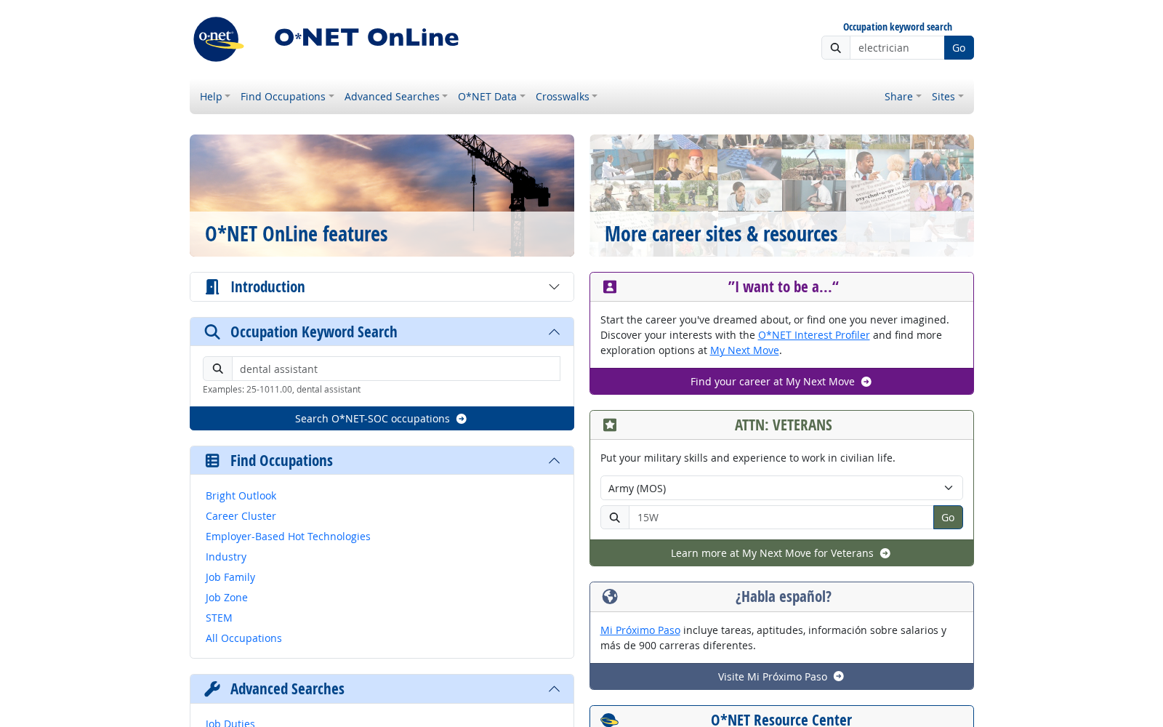Screen dimensions: 1163x727
Task: Click the magnifier icon beside the 15W field
Action: [615, 518]
